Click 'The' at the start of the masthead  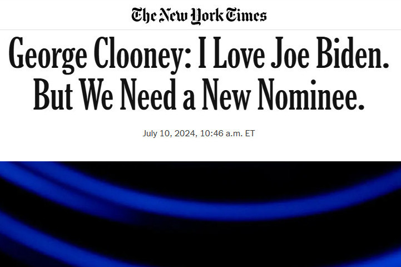point(144,15)
